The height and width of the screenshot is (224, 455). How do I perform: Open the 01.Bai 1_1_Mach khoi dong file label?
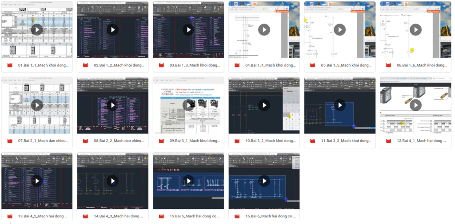[x=43, y=65]
